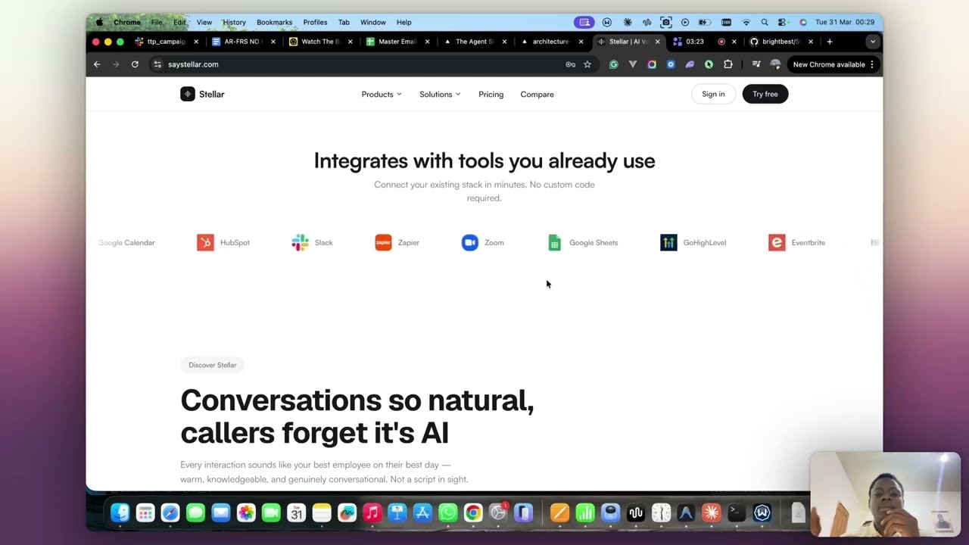
Task: Open Mail app from the Dock
Action: point(220,513)
